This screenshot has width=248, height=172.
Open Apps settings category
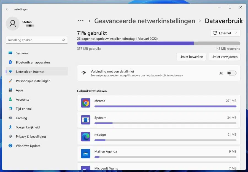(x=37, y=90)
